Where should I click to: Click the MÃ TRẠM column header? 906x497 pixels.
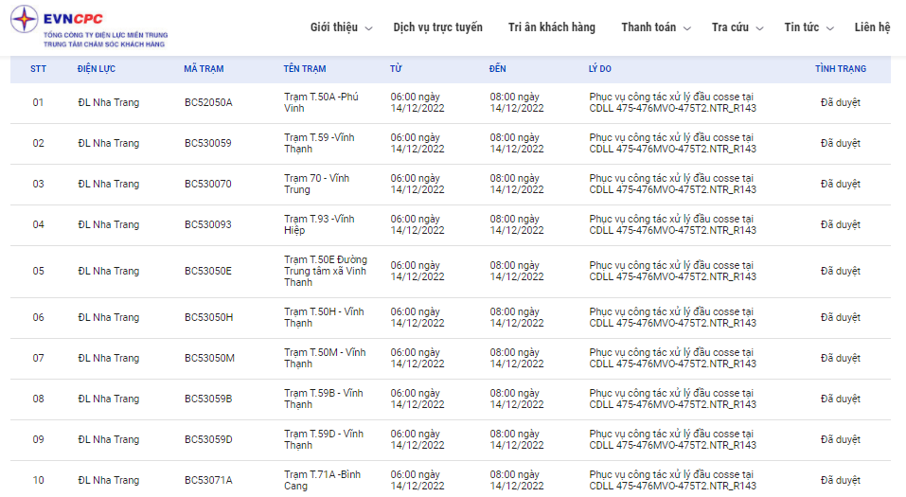pyautogui.click(x=204, y=69)
